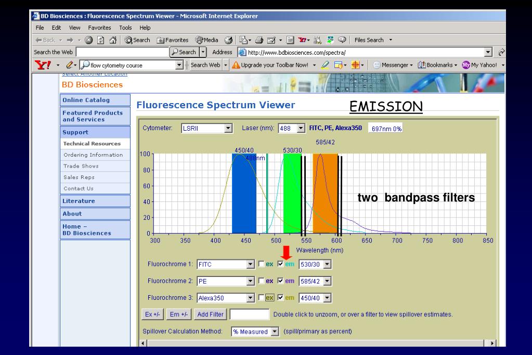This screenshot has width=532, height=355.
Task: Click the small red Yahoo Y! icon
Action: pyautogui.click(x=302, y=40)
